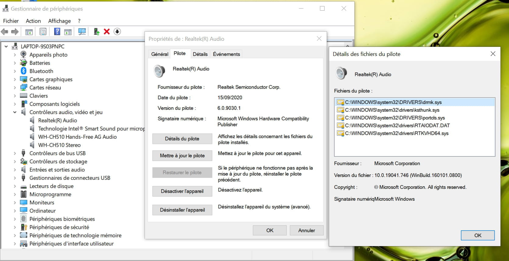Expand the Gestionnaires de connecteurs USB category
The image size is (509, 261).
pos(15,178)
